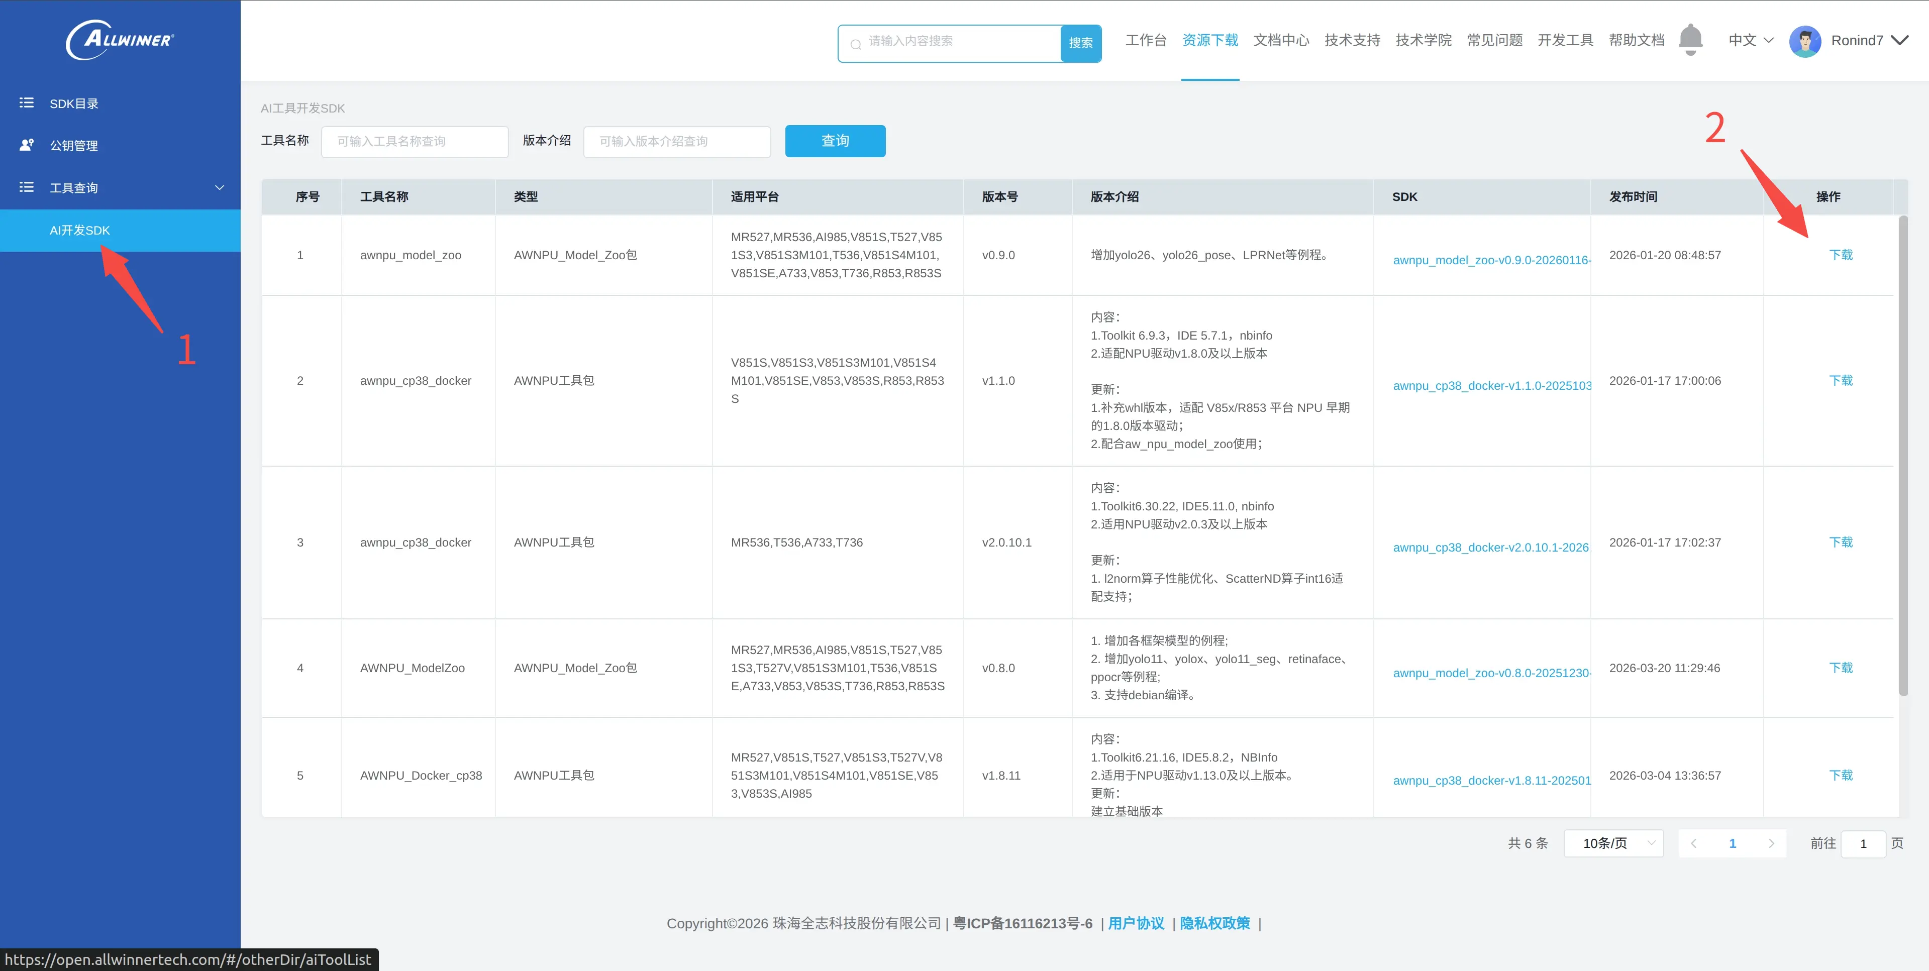Select AI开发SDK in the sidebar
This screenshot has width=1929, height=971.
(x=120, y=231)
